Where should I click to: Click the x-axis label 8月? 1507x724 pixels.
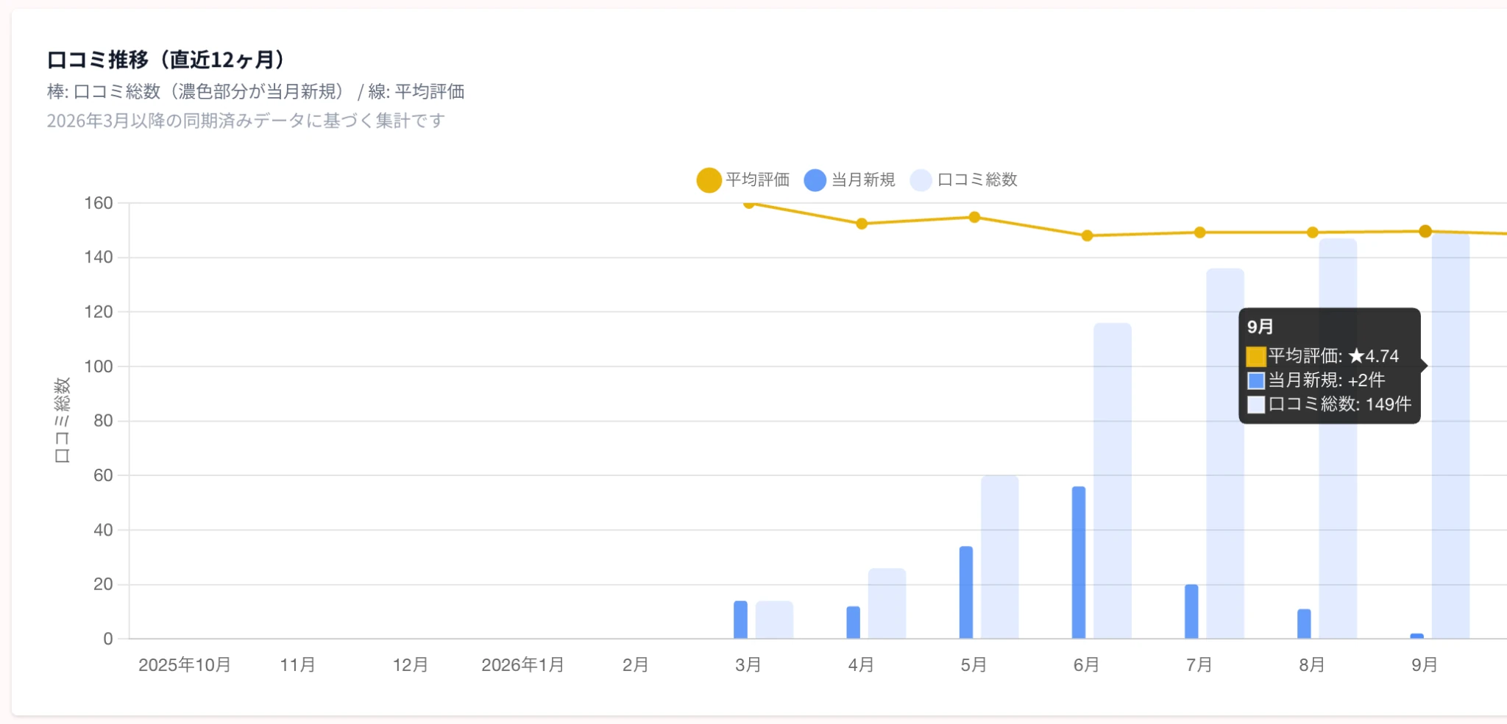[x=1311, y=665]
